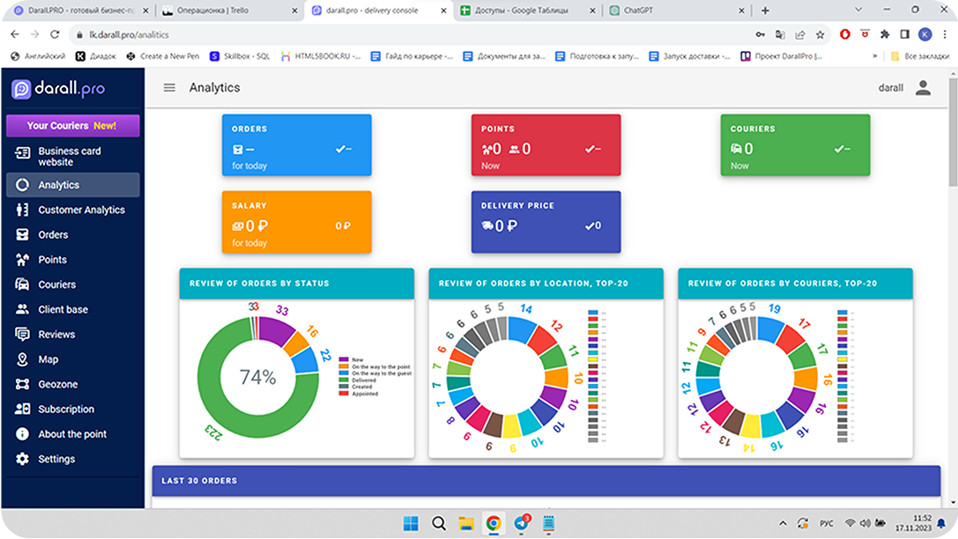The width and height of the screenshot is (958, 539).
Task: Bookmark this page with star icon
Action: point(821,34)
